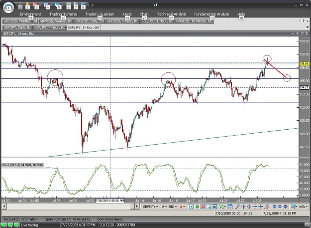The image size is (311, 228).
Task: Open the round VT application menu button
Action: coord(8,7)
